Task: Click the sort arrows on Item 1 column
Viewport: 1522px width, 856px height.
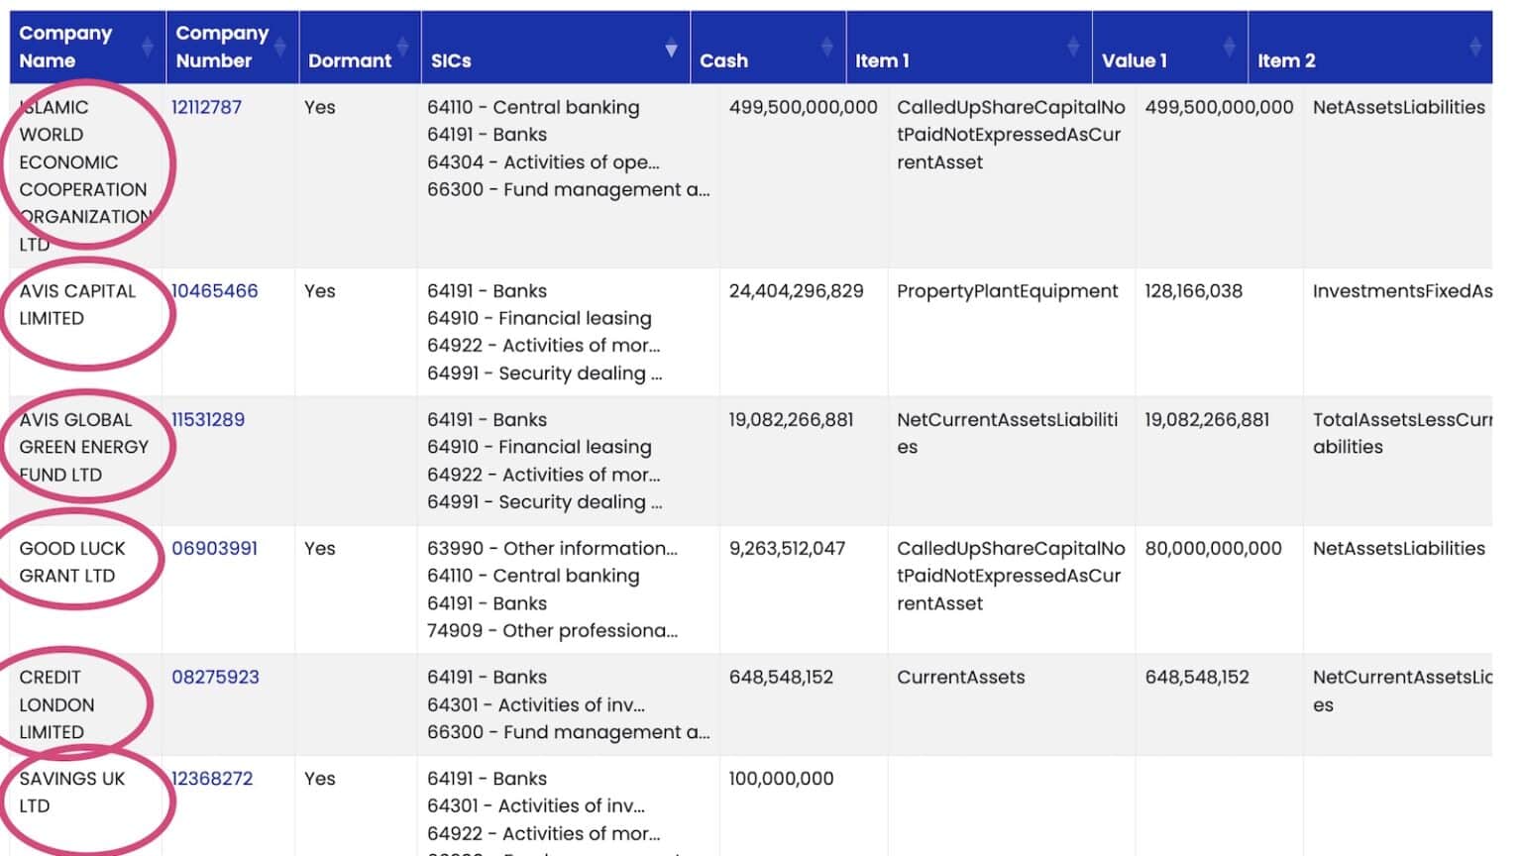Action: coord(1073,46)
